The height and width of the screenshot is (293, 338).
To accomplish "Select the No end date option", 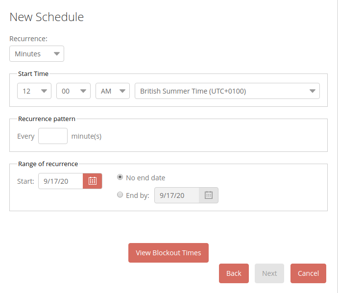I will pos(120,177).
